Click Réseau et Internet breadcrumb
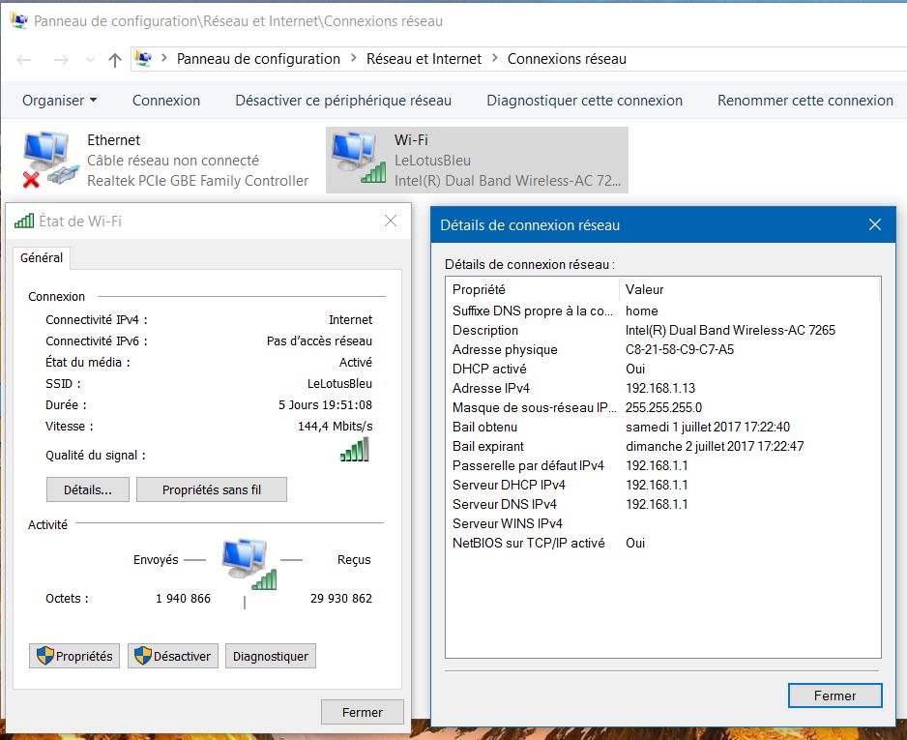This screenshot has height=740, width=907. pos(424,59)
